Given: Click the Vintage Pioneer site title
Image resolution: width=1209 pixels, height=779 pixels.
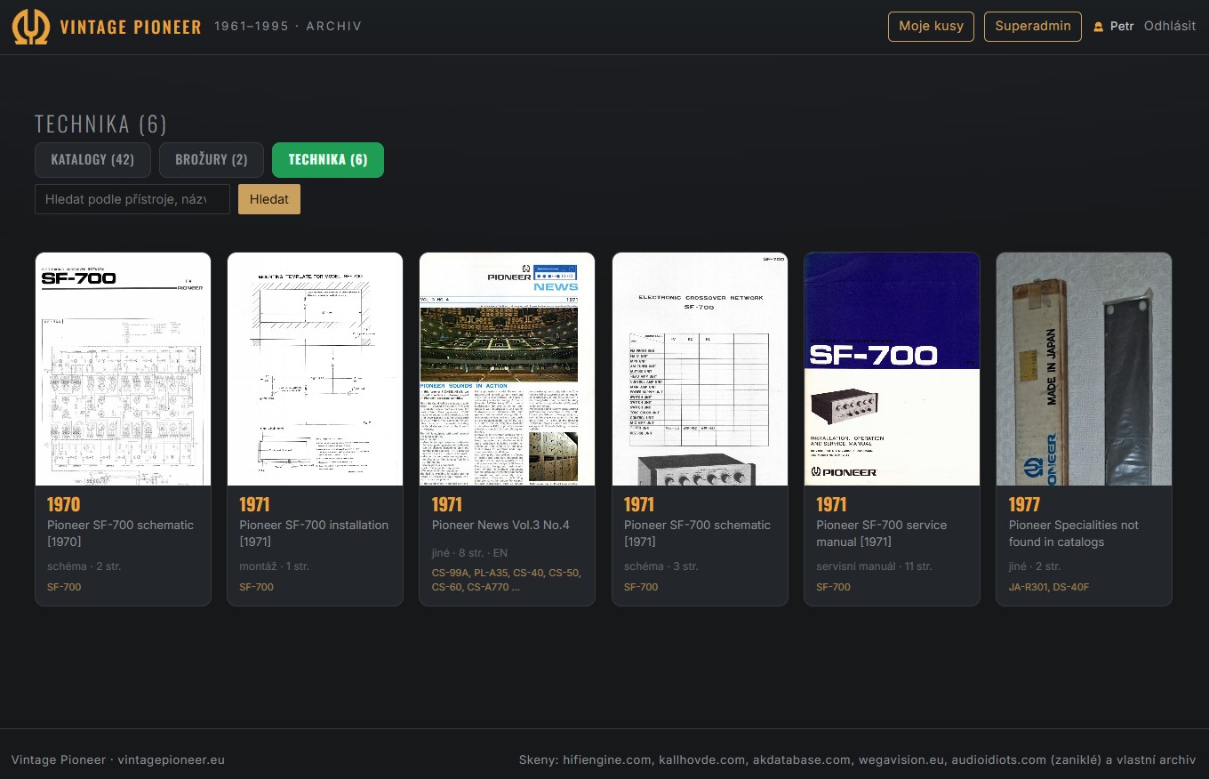Looking at the screenshot, I should click(131, 27).
